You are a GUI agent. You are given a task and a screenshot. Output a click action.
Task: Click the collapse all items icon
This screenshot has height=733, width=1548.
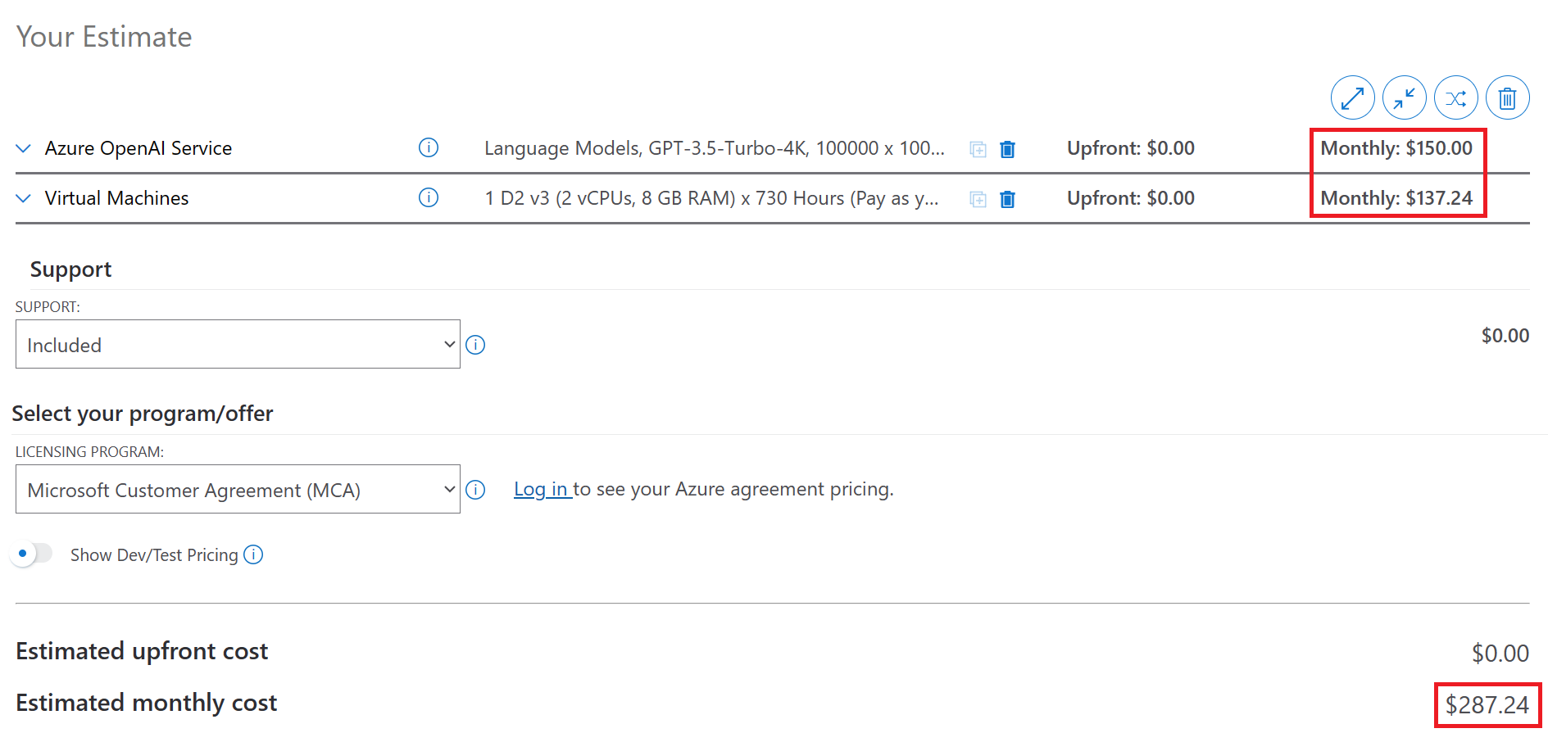point(1404,98)
